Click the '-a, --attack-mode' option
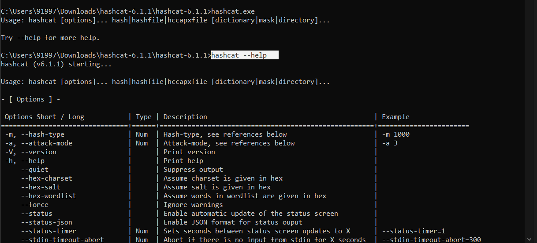Image resolution: width=537 pixels, height=243 pixels. [x=39, y=143]
